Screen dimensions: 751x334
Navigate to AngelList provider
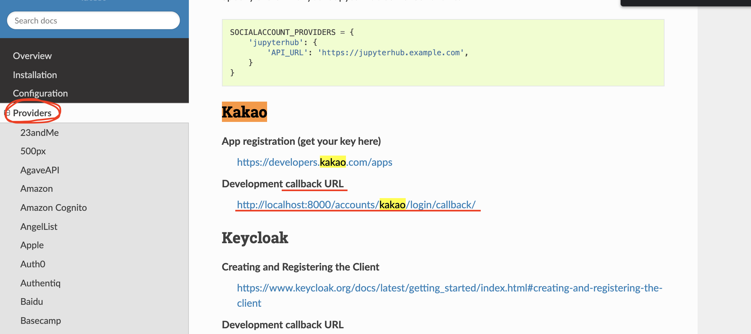click(x=39, y=227)
